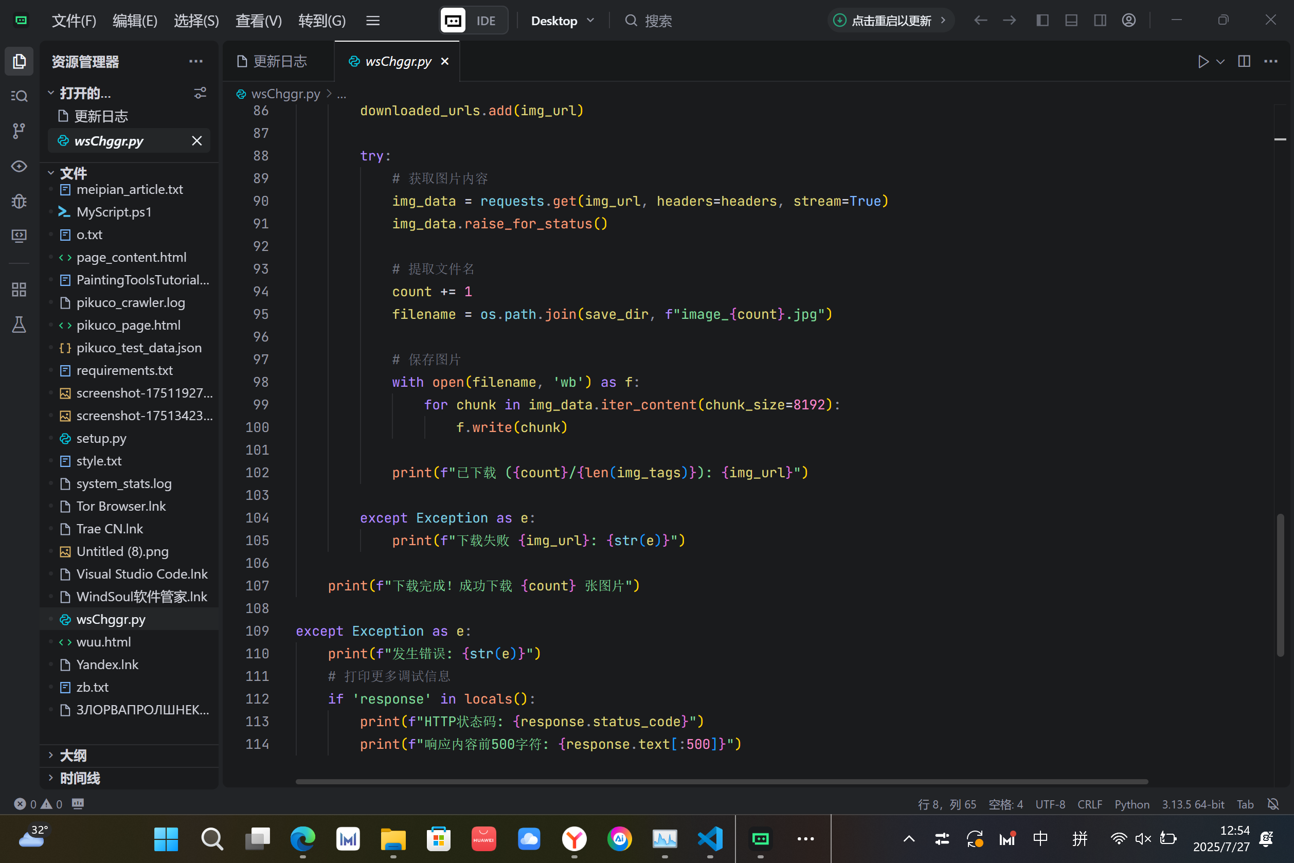Image resolution: width=1294 pixels, height=863 pixels.
Task: Click the horizontal editor scrollbar
Action: (x=722, y=781)
